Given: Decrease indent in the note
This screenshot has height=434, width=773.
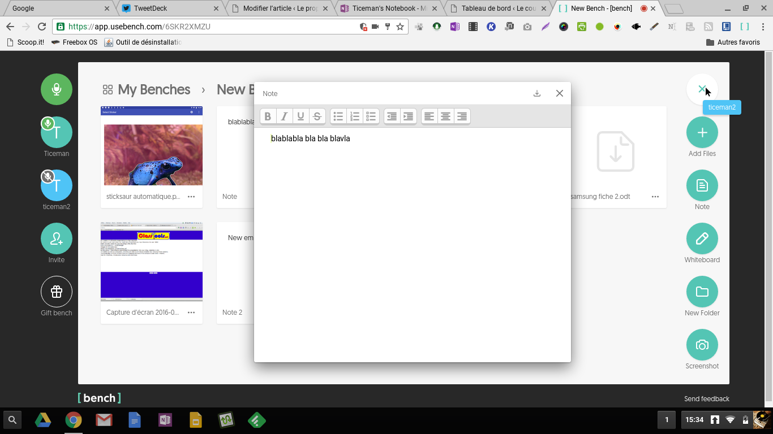Looking at the screenshot, I should click(x=392, y=116).
